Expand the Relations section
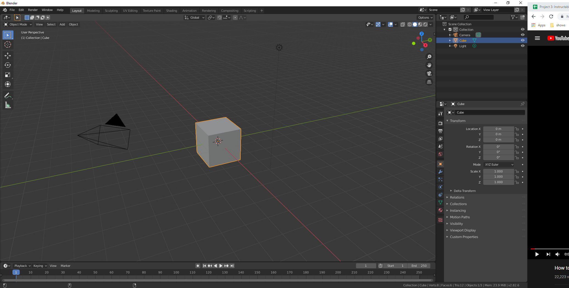This screenshot has height=288, width=569. (x=457, y=197)
